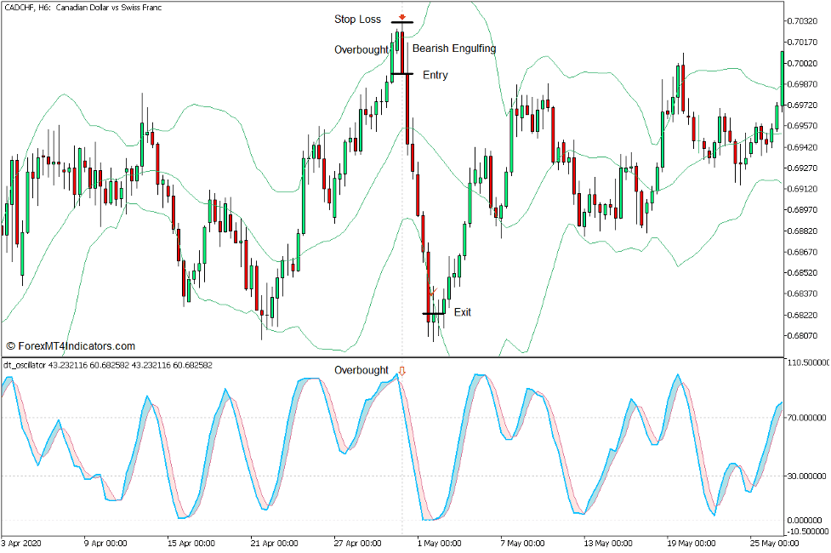Toggle the Bearish Engulfing annotation
Image resolution: width=831 pixels, height=553 pixels.
tap(453, 48)
